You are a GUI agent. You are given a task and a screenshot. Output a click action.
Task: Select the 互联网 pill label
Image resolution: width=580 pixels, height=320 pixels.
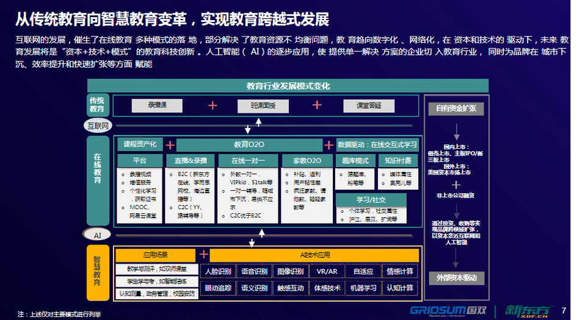click(x=98, y=126)
